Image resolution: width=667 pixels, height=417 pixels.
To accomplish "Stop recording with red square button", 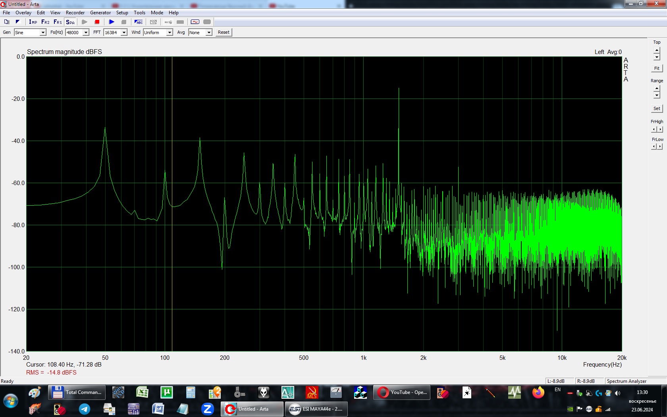I will click(97, 22).
